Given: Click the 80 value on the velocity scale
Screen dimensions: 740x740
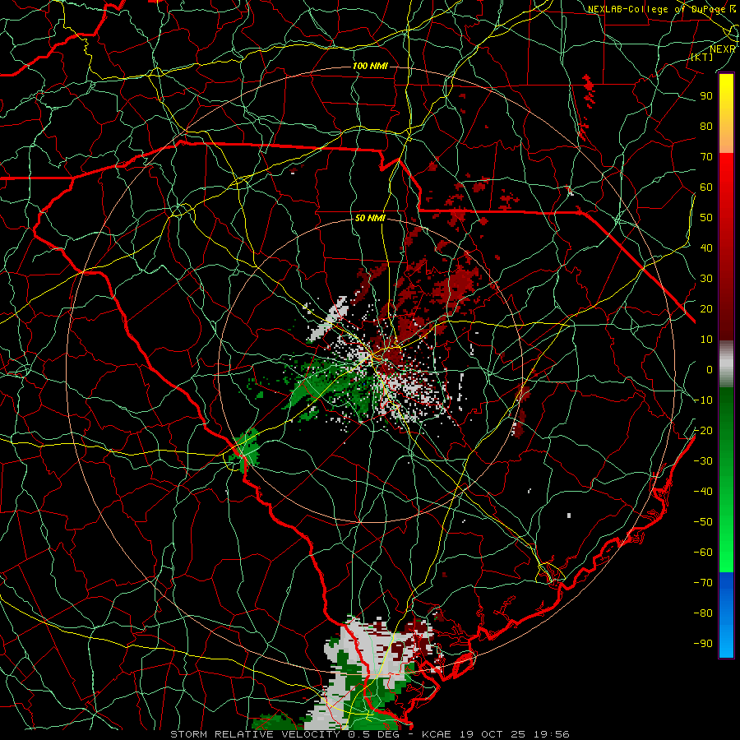Looking at the screenshot, I should click(706, 126).
